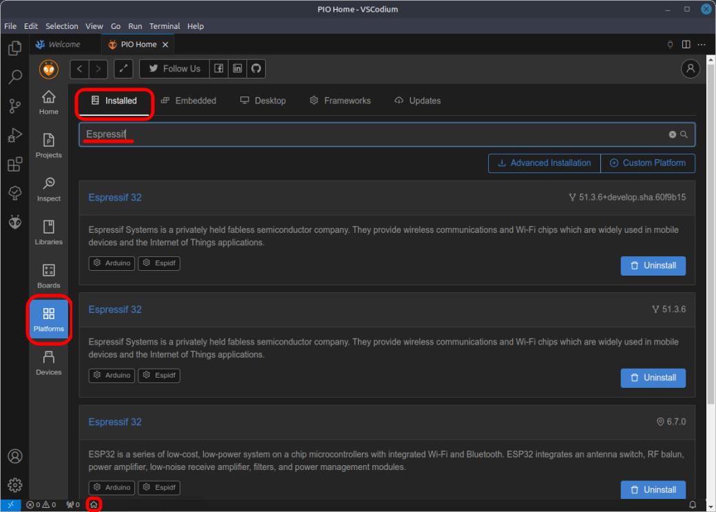The height and width of the screenshot is (512, 716).
Task: Toggle fullscreen expand button in PIO toolbar
Action: [x=123, y=69]
